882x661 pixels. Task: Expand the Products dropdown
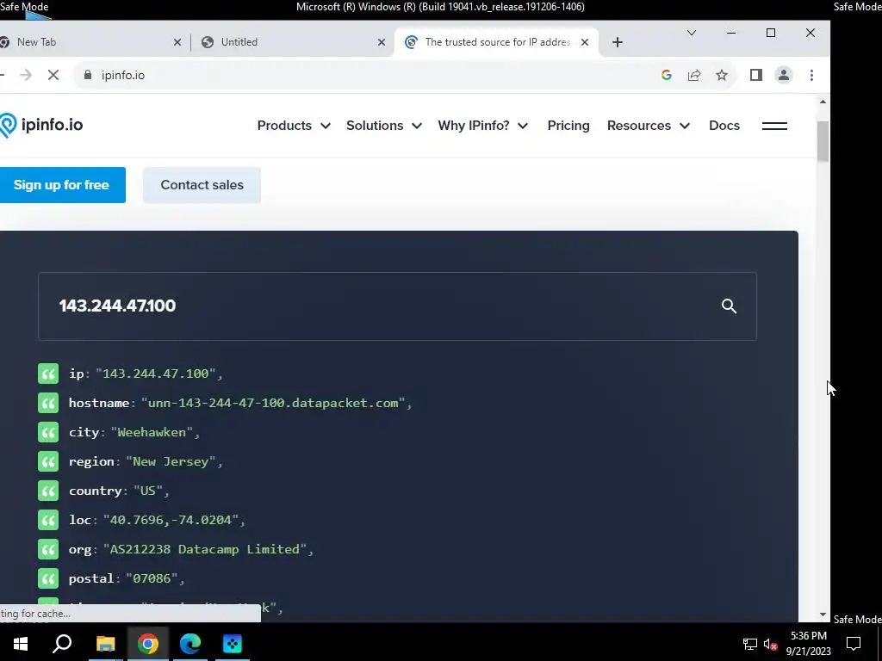(294, 126)
